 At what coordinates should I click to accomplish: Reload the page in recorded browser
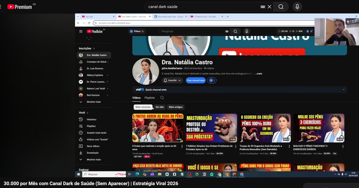tap(89, 23)
